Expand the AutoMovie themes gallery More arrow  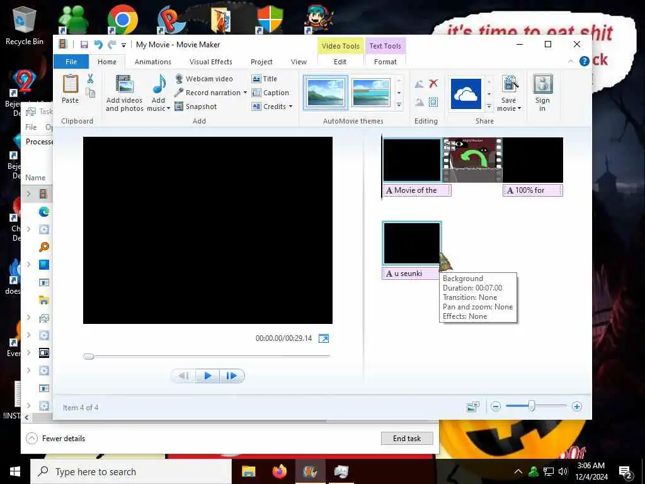coord(399,105)
